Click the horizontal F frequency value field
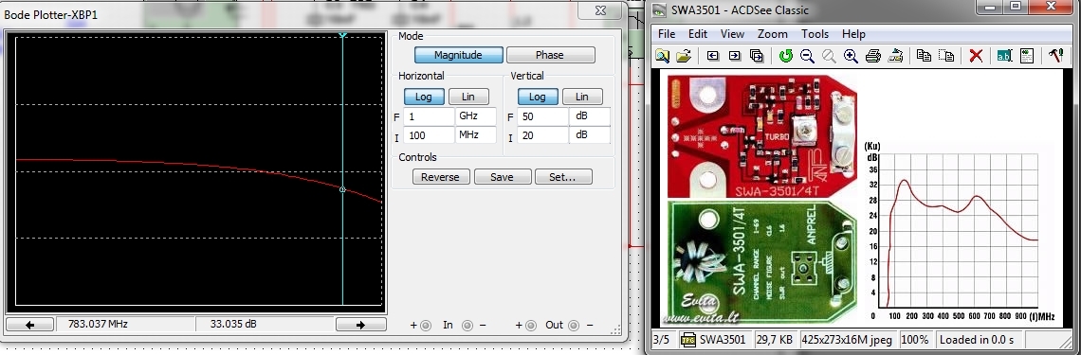This screenshot has width=1081, height=355. [429, 116]
